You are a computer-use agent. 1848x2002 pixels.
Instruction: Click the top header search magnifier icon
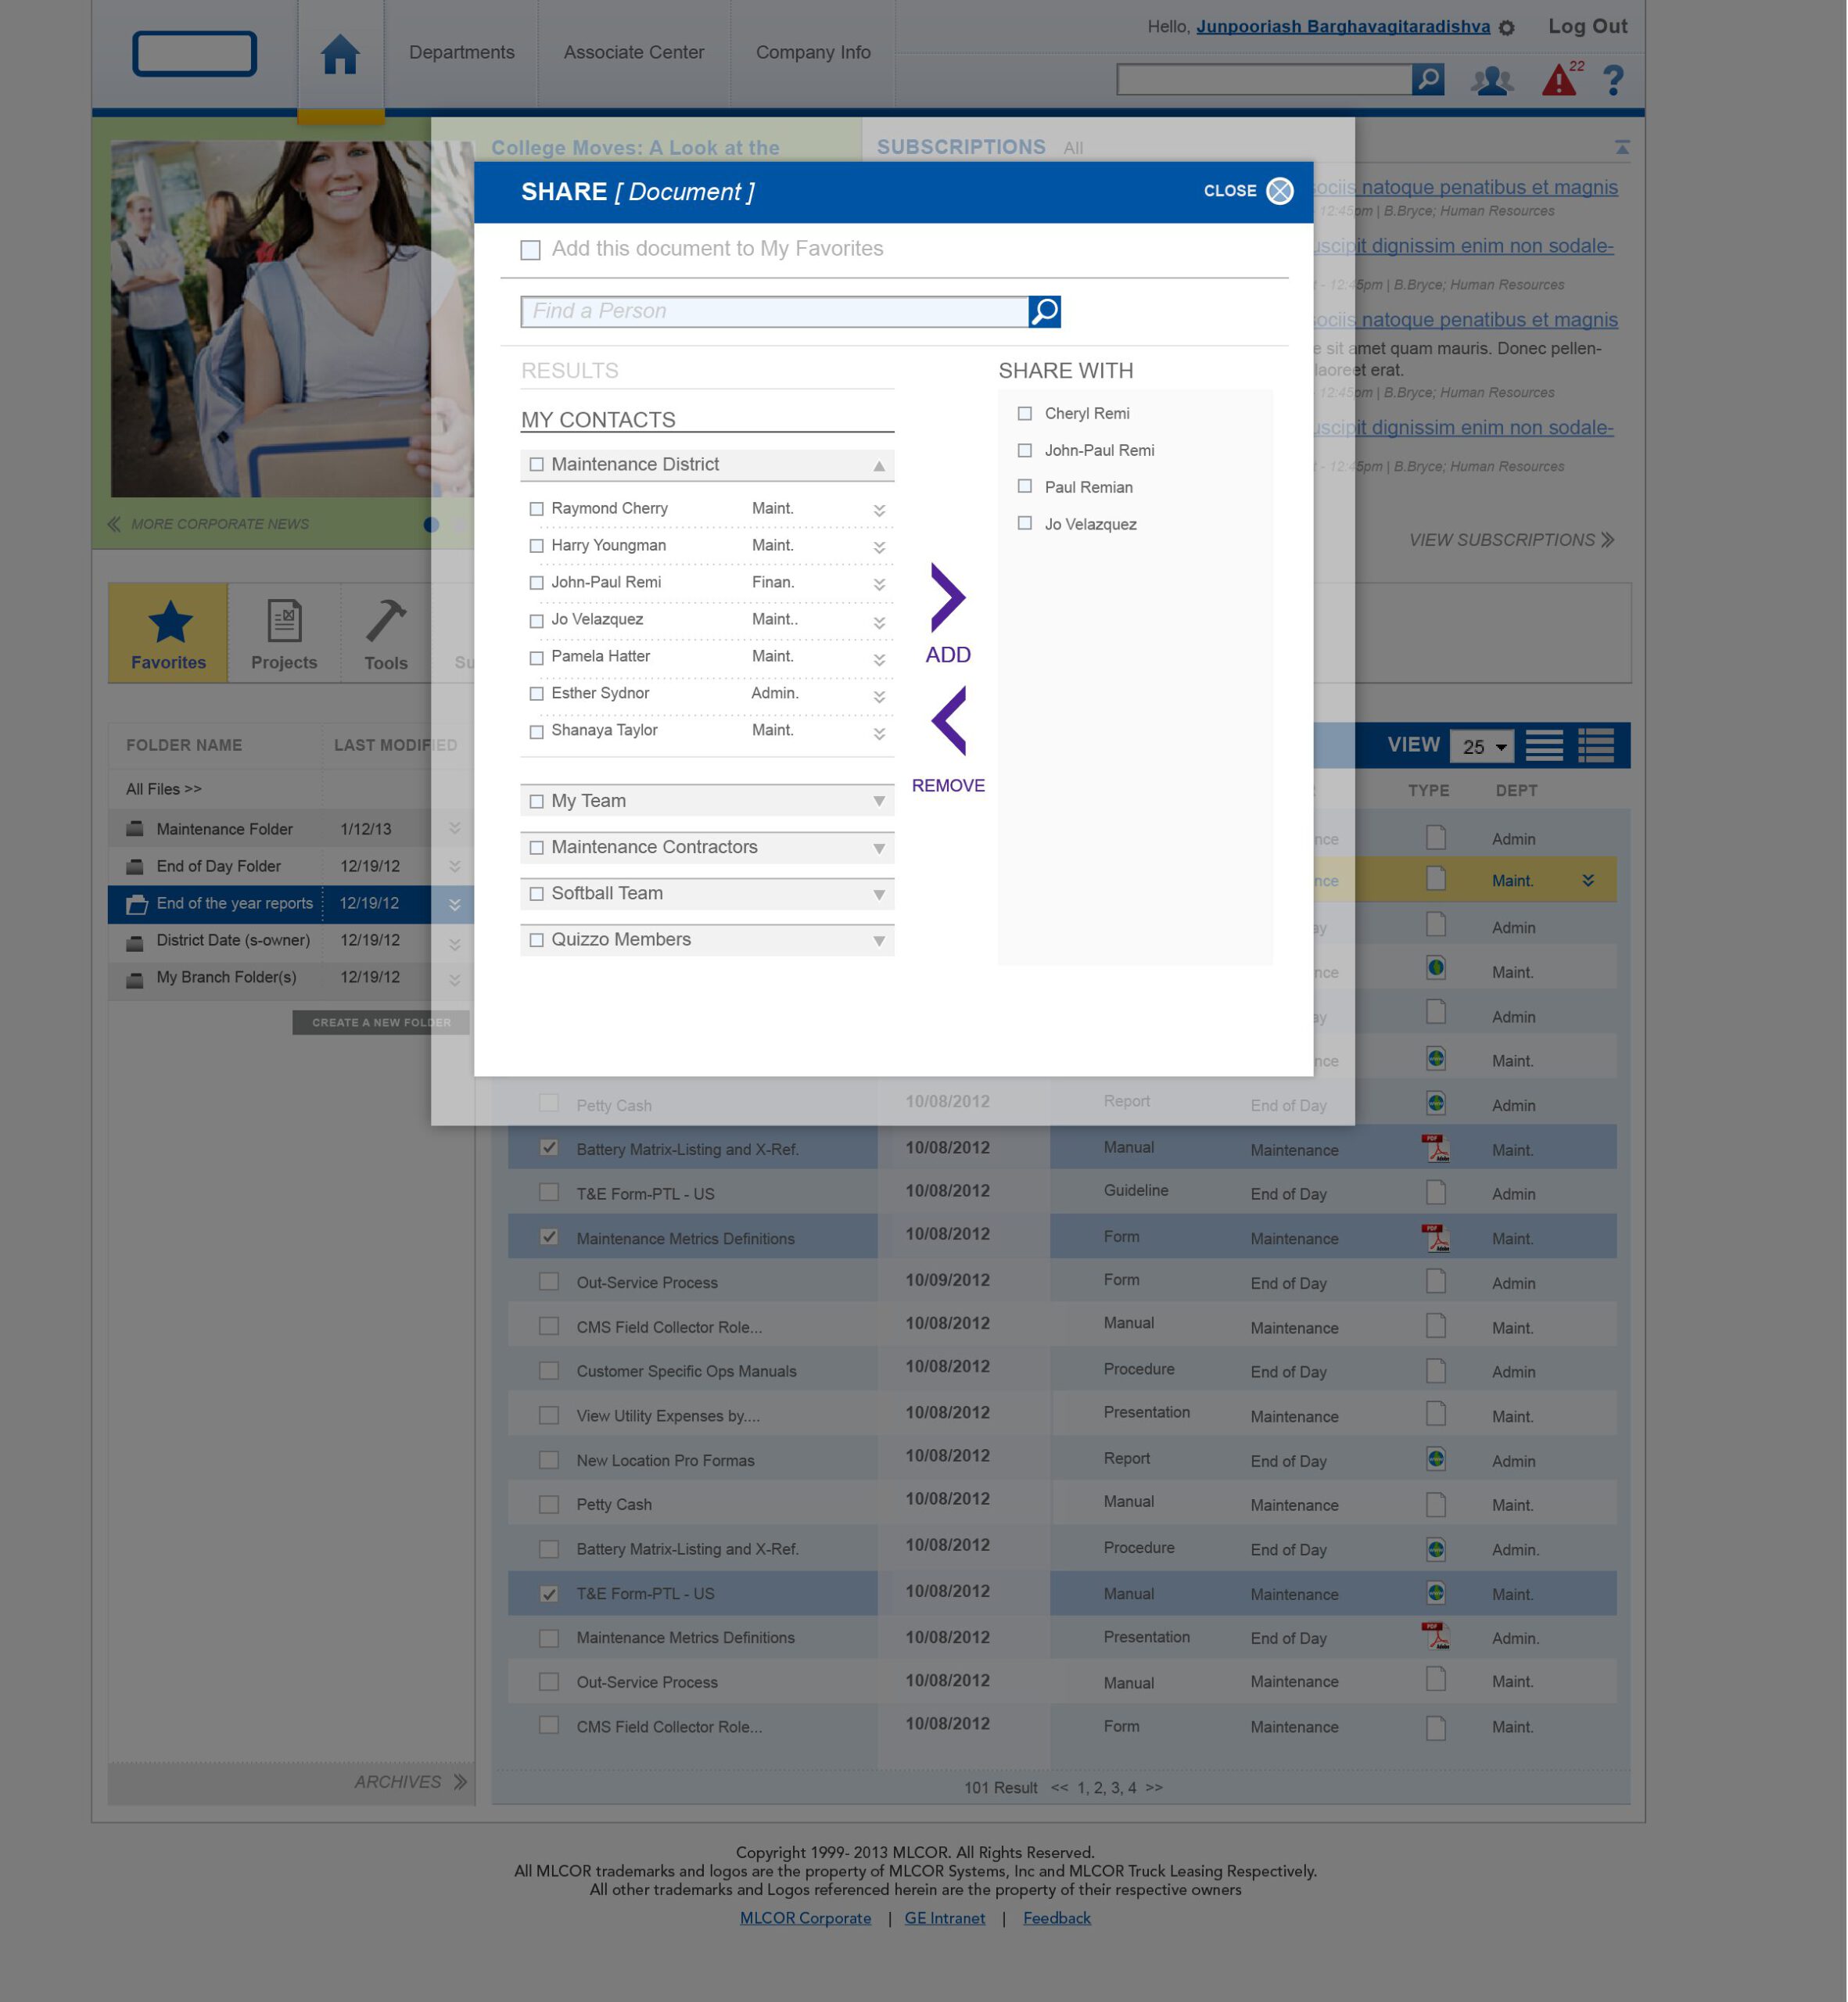pyautogui.click(x=1428, y=79)
